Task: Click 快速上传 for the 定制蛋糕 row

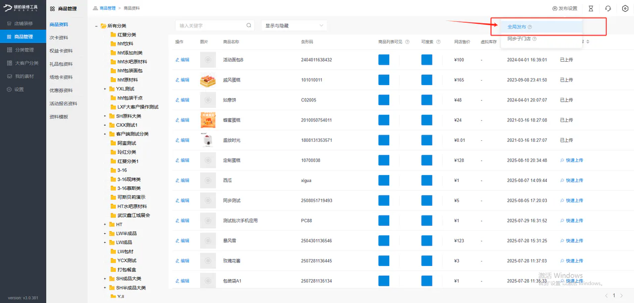Action: click(x=572, y=160)
